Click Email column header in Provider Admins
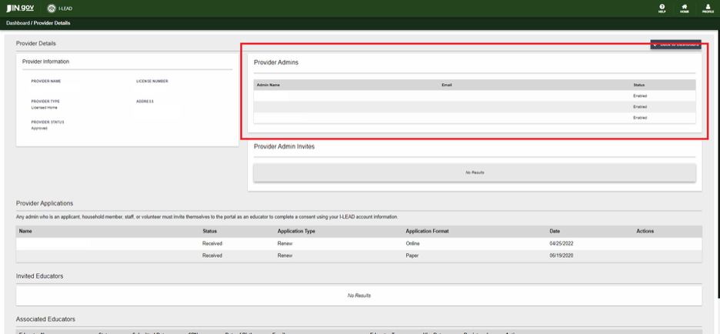The image size is (720, 334). [446, 85]
